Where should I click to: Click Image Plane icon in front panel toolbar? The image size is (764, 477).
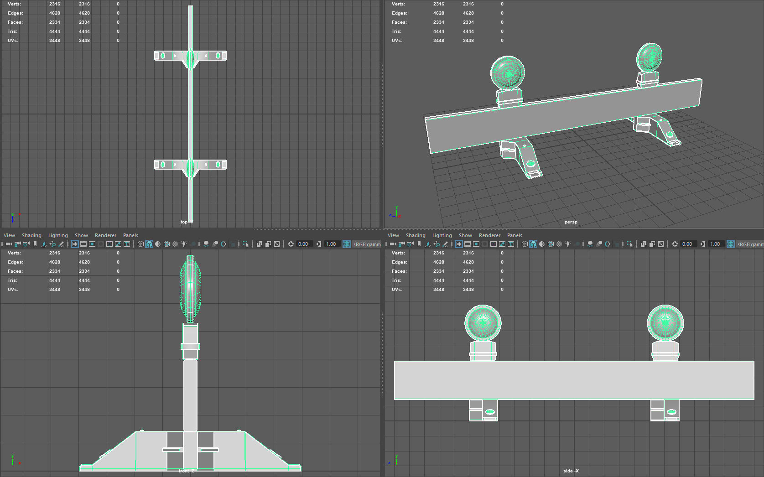pos(43,244)
